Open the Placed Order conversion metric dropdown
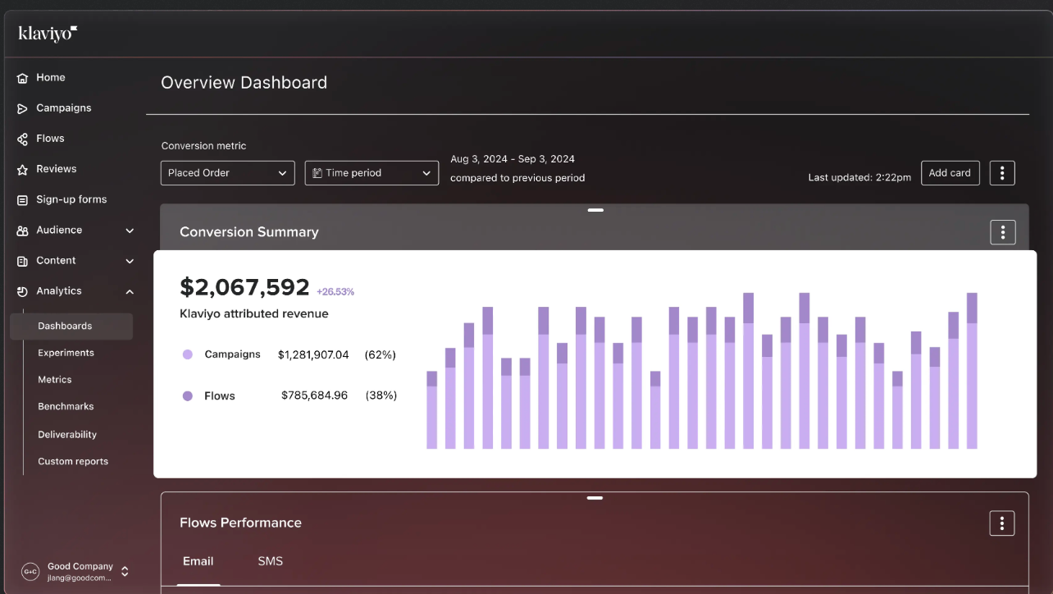Screen dimensions: 1053x594 [227, 173]
